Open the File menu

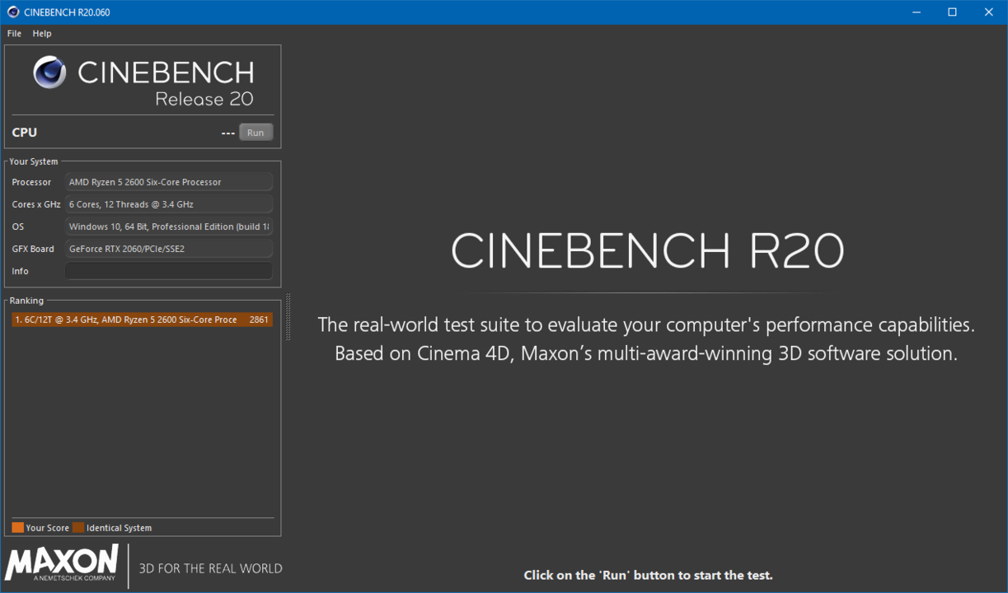pos(14,34)
